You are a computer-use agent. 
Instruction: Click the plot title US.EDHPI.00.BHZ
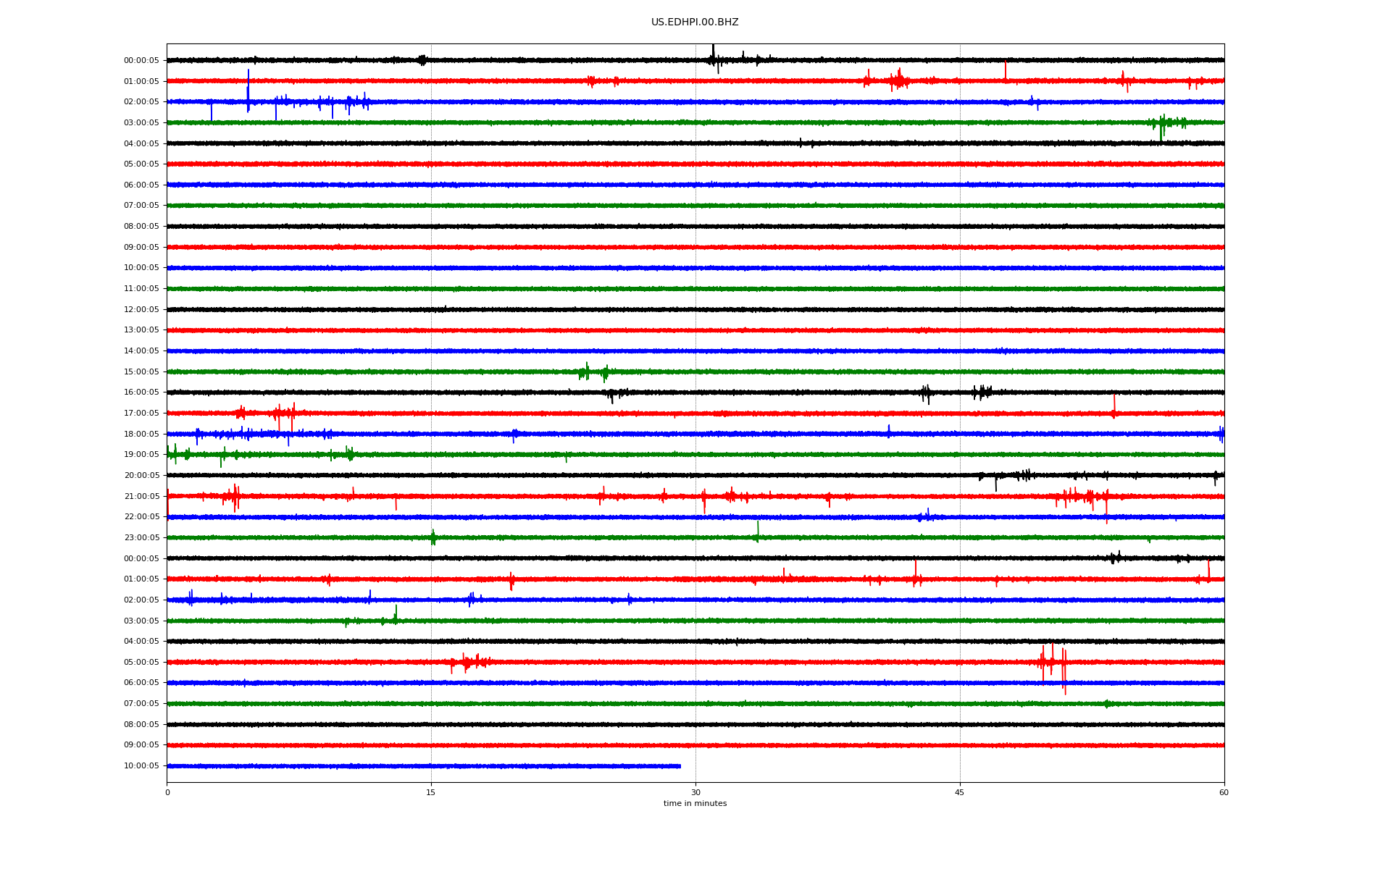click(x=695, y=22)
